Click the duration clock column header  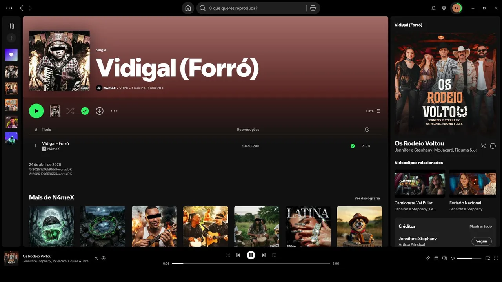(367, 130)
